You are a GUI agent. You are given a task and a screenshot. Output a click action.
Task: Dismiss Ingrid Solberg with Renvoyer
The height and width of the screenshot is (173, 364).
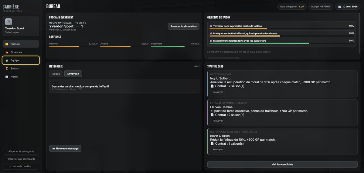point(217,92)
